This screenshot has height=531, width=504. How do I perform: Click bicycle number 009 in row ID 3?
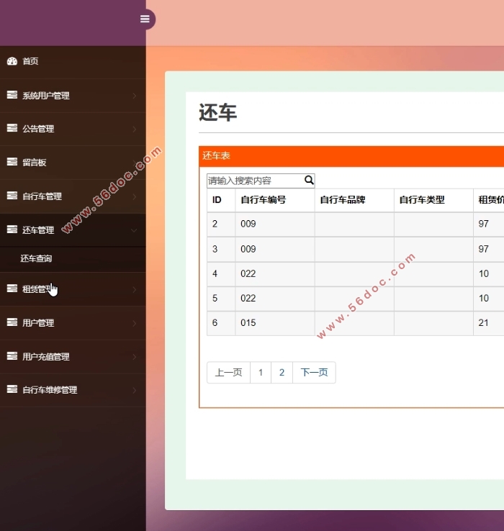tap(248, 249)
